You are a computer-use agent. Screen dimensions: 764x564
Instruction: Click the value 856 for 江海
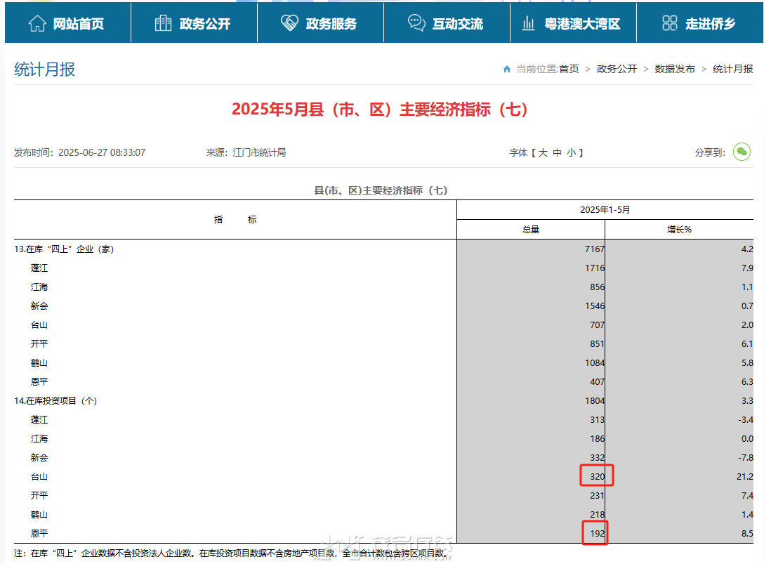pos(598,287)
